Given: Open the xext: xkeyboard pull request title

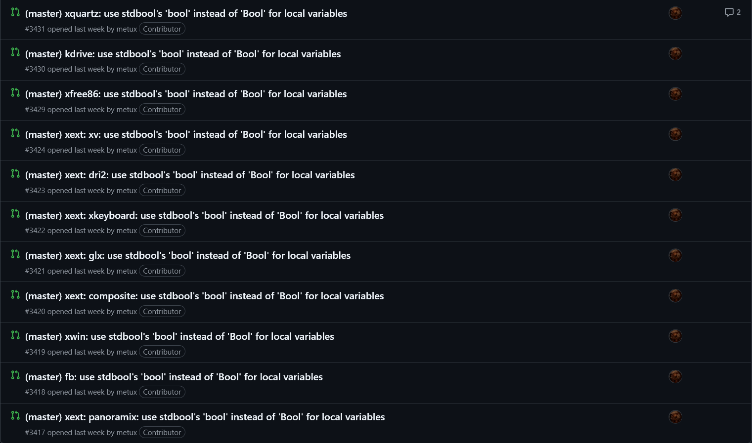Looking at the screenshot, I should (204, 215).
